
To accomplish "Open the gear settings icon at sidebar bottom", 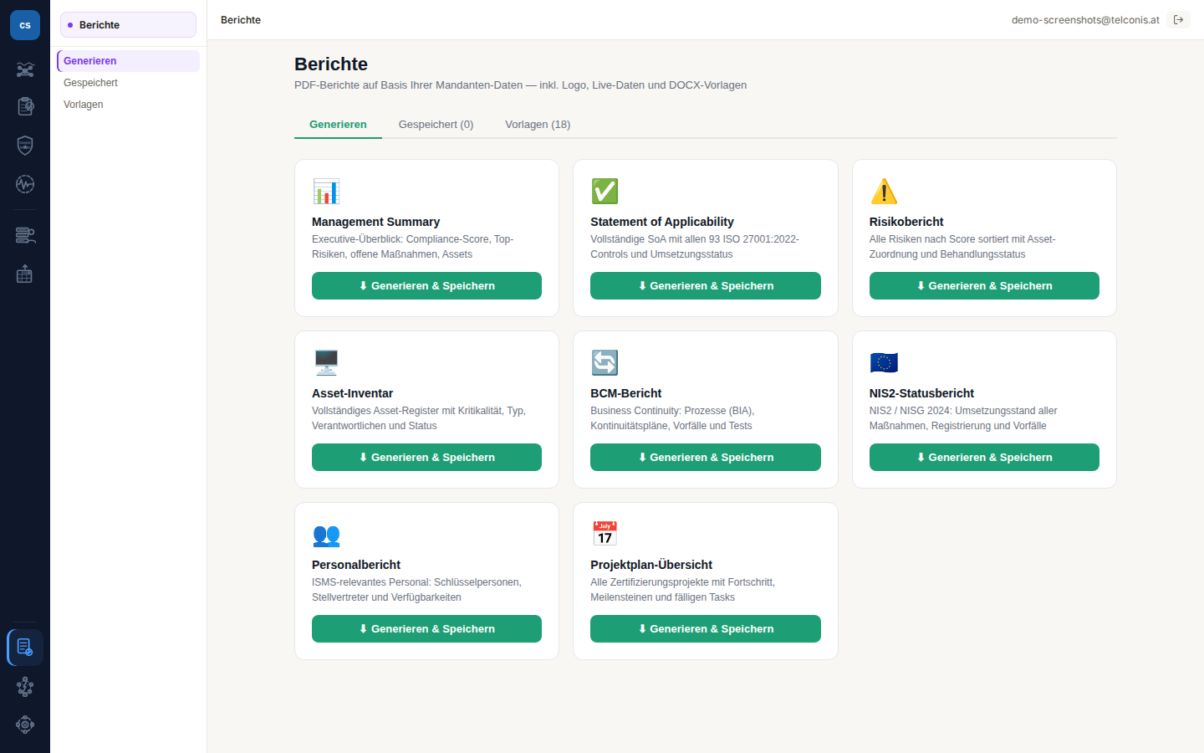I will 25,725.
